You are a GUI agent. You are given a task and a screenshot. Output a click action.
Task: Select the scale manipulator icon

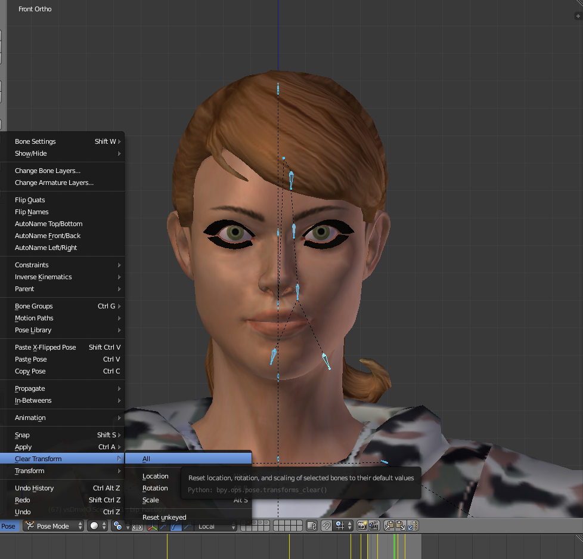click(187, 526)
